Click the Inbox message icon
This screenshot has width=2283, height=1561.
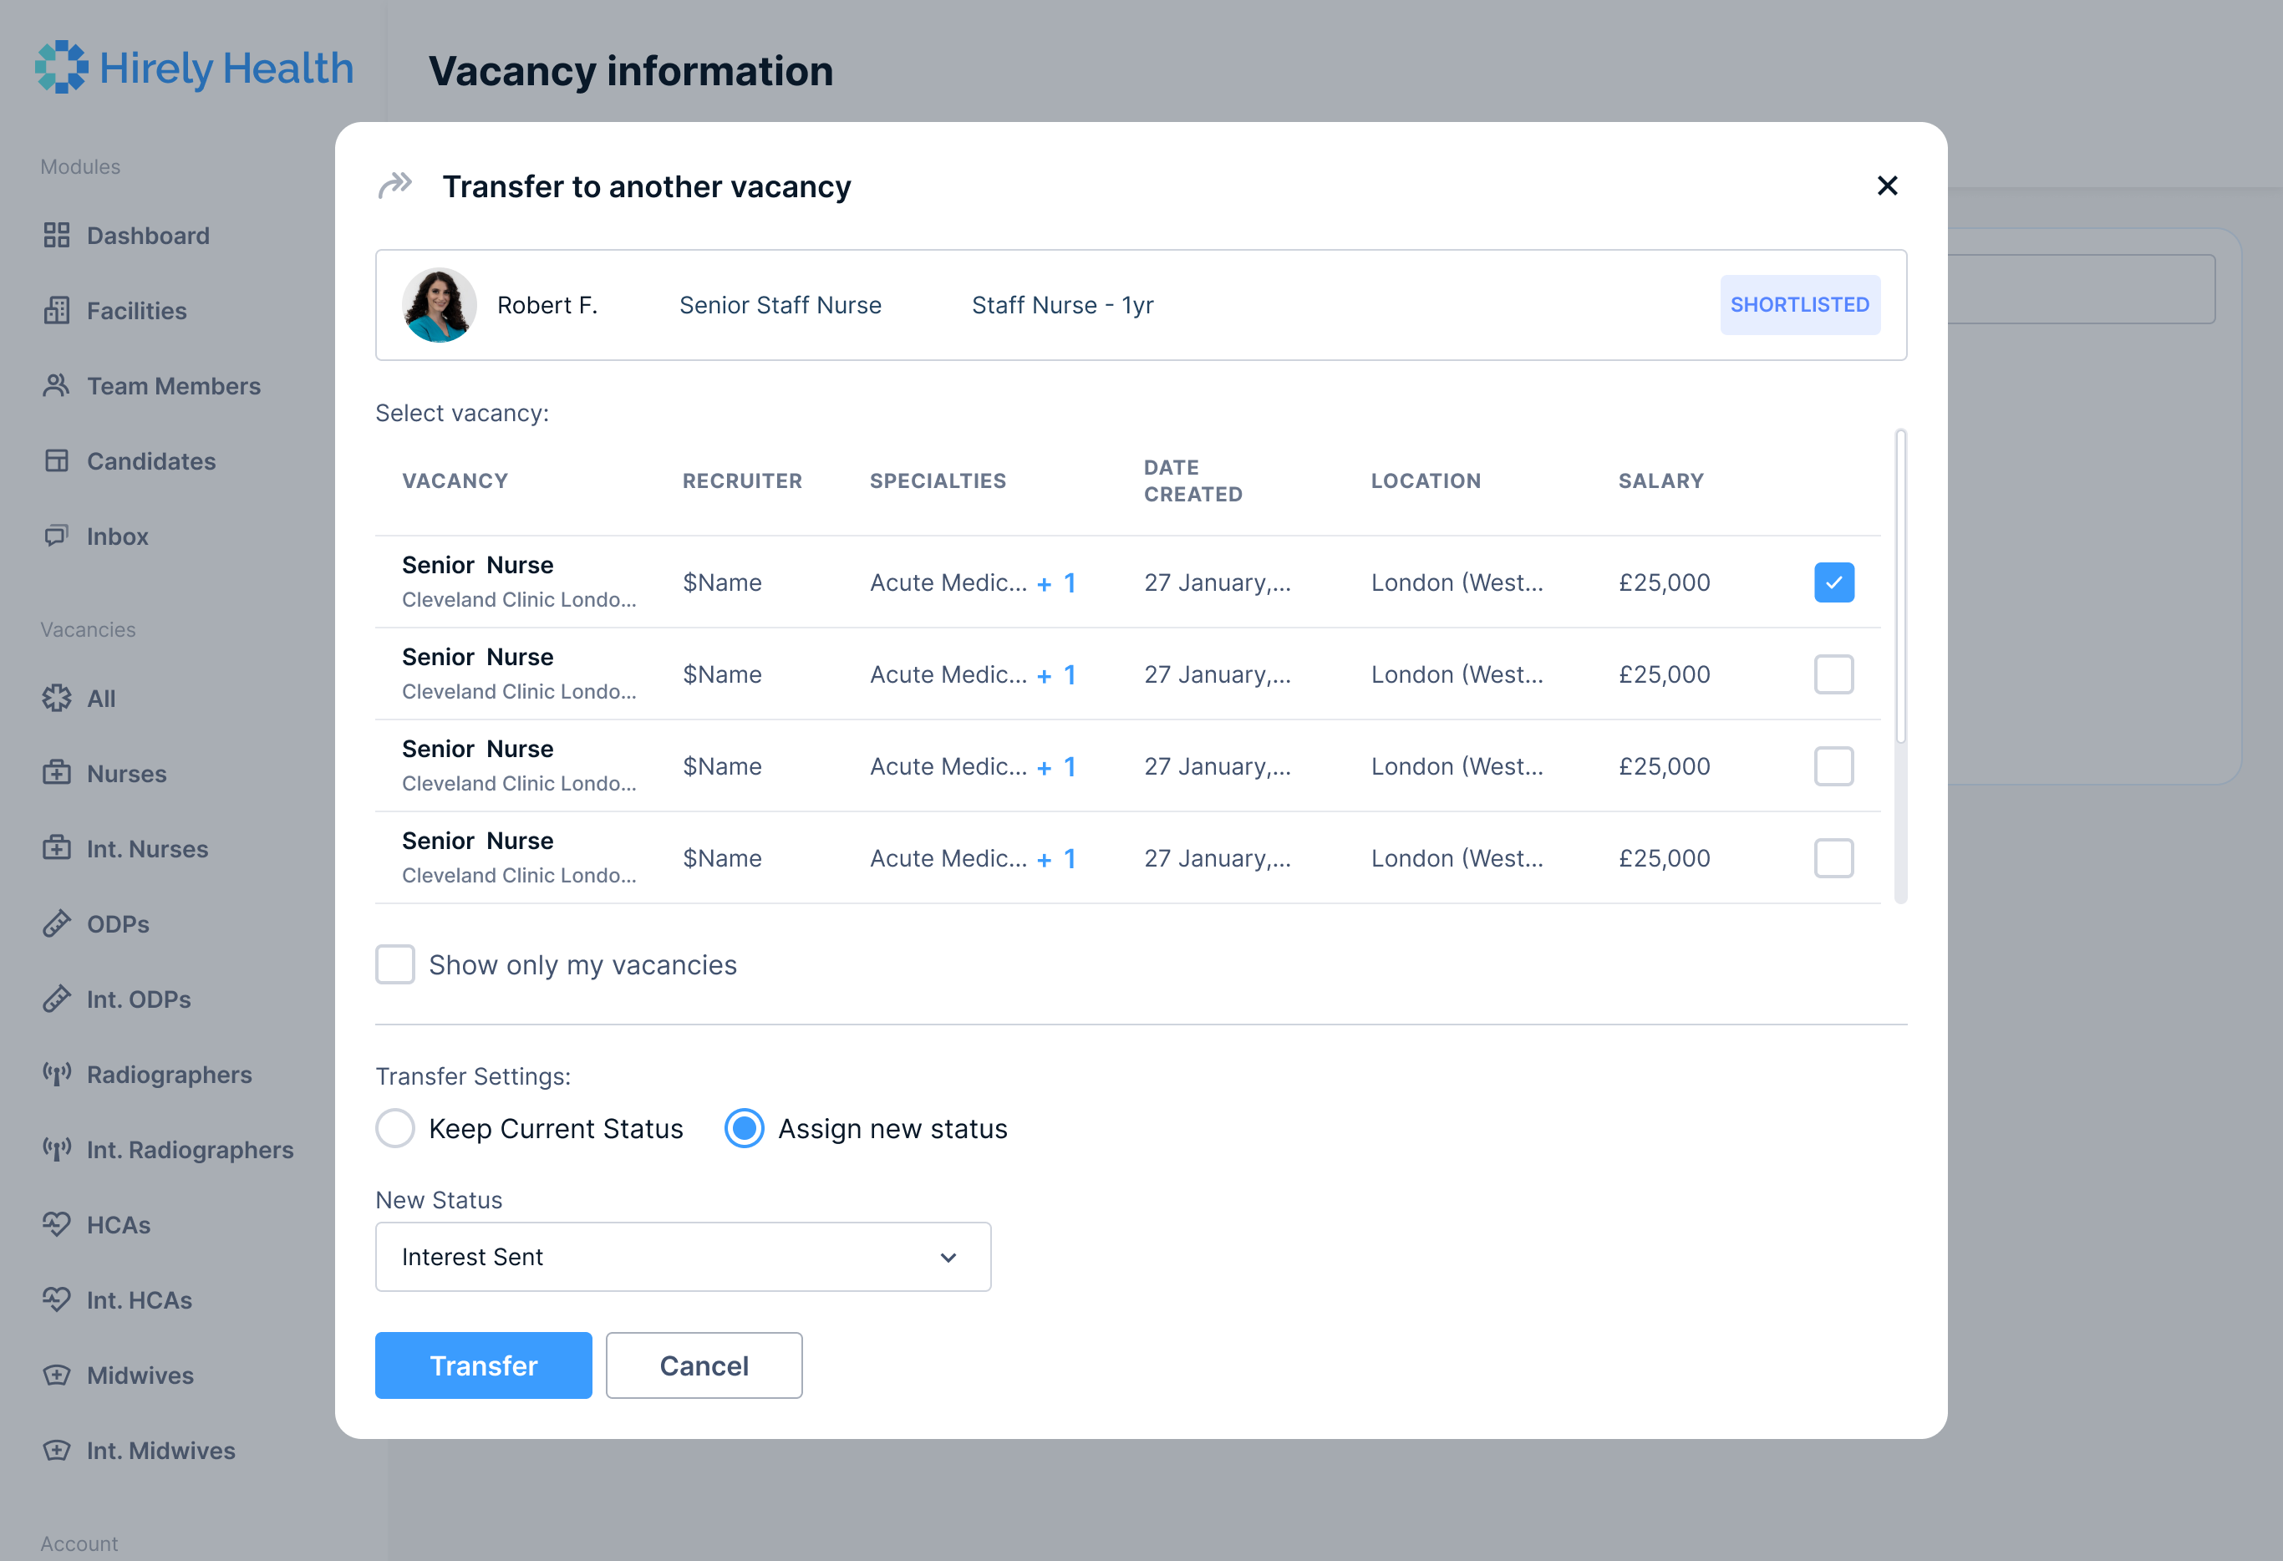tap(56, 536)
